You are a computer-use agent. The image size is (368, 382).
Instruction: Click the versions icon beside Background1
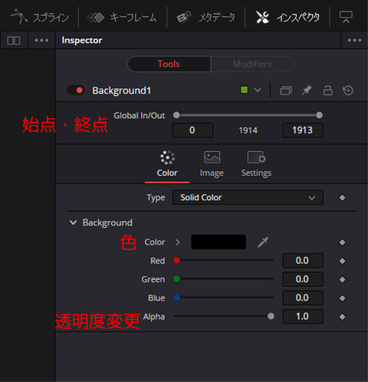pos(286,91)
